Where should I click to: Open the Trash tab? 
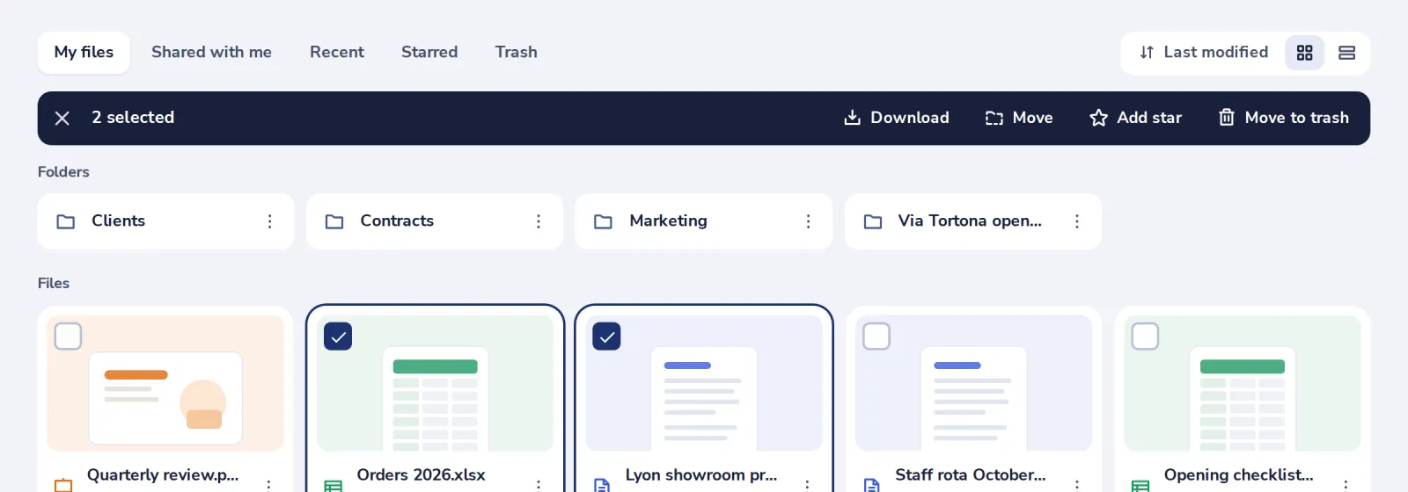click(516, 53)
